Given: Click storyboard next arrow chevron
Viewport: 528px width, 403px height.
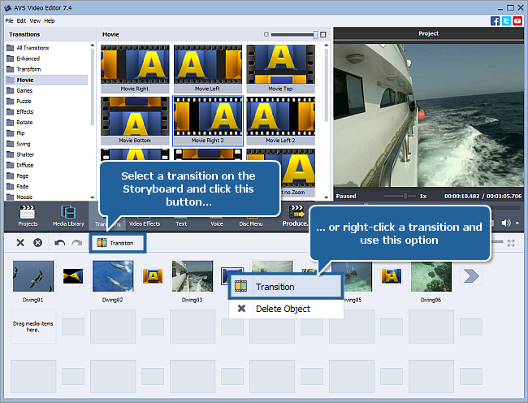Looking at the screenshot, I should (x=471, y=276).
